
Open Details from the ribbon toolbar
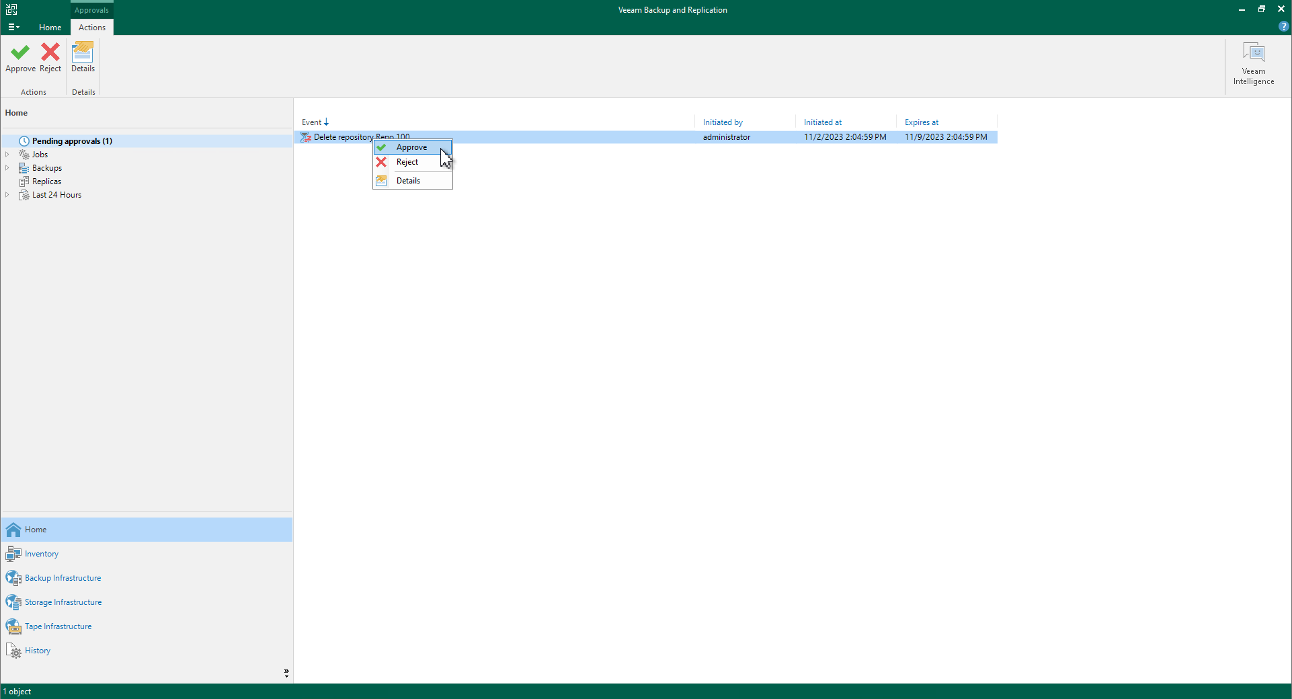click(x=83, y=58)
